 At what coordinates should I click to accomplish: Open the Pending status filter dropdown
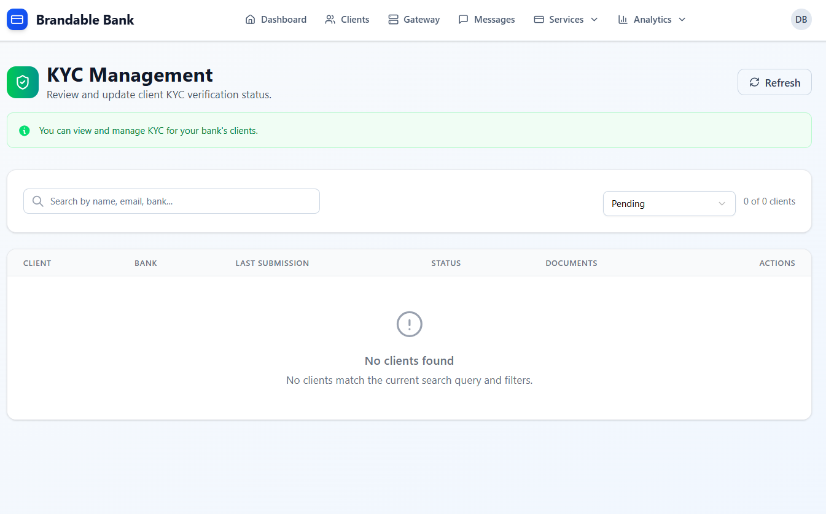tap(669, 203)
